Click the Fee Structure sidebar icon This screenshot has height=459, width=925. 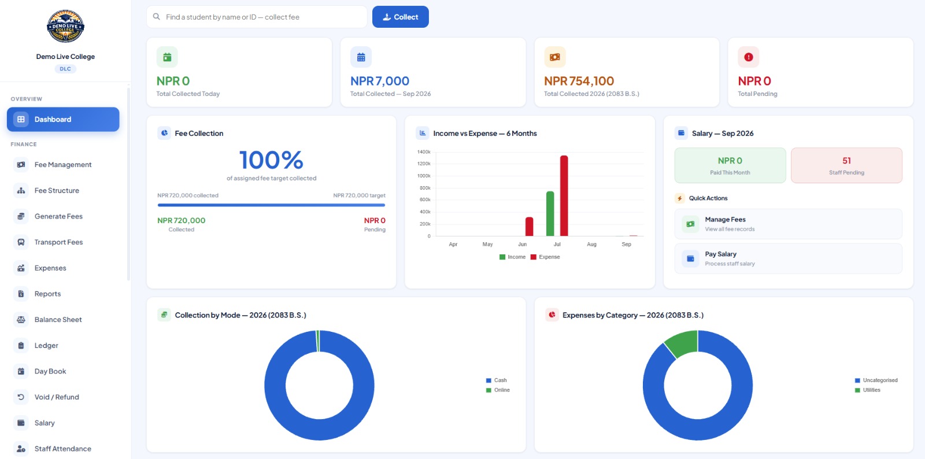click(21, 191)
